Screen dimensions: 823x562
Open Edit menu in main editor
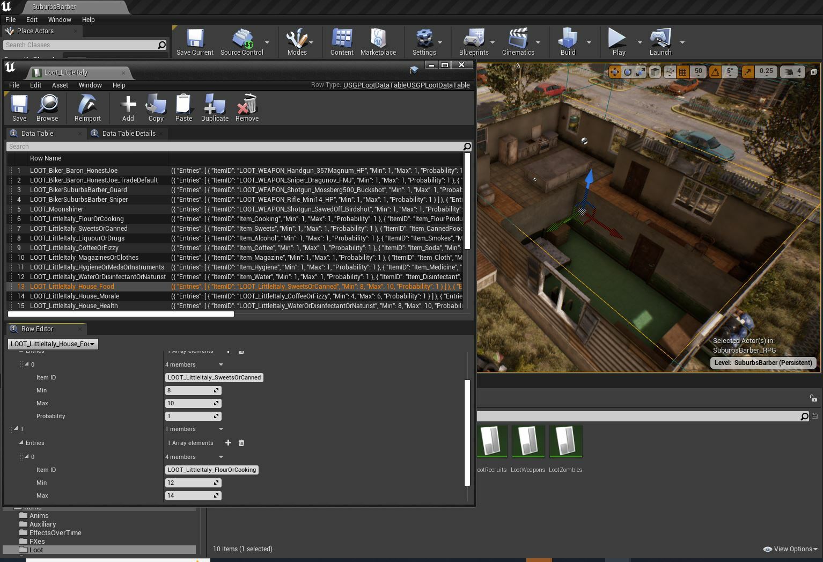[32, 19]
